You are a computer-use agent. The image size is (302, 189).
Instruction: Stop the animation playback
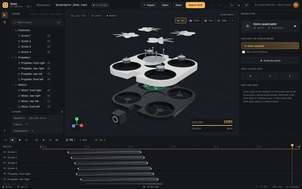(20, 140)
